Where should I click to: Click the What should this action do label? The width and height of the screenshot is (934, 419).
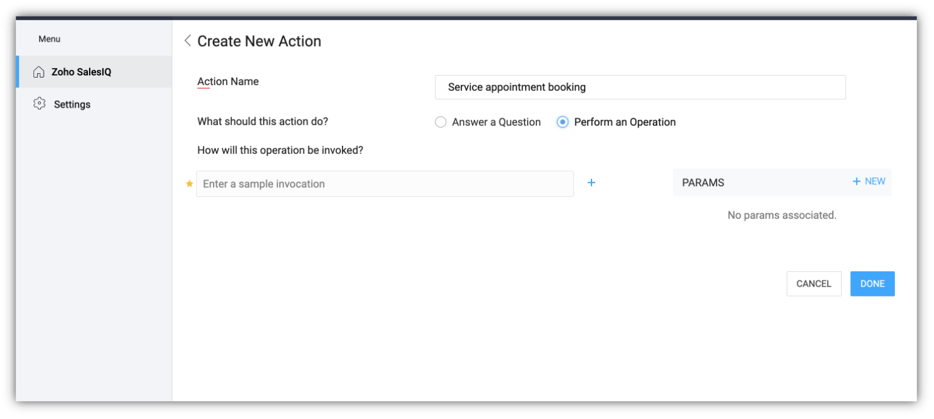pyautogui.click(x=262, y=122)
